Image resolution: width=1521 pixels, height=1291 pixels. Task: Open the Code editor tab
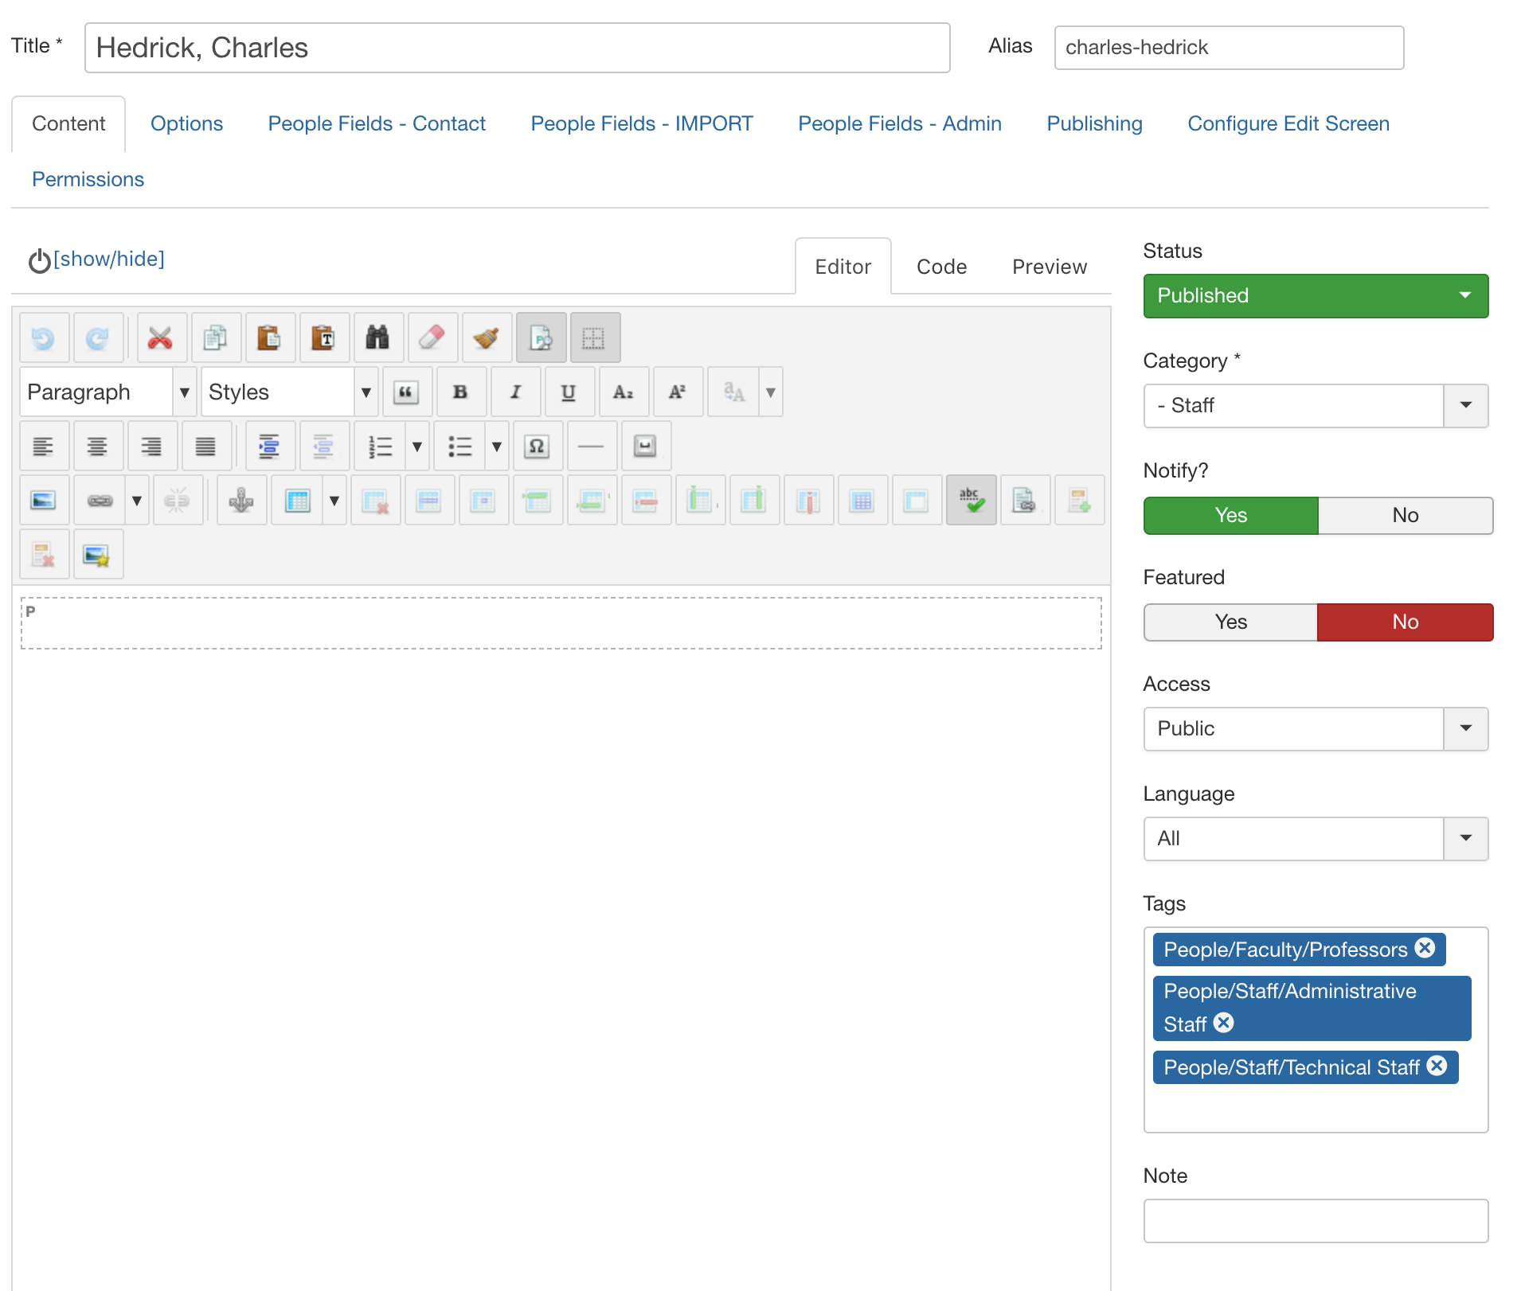[941, 267]
